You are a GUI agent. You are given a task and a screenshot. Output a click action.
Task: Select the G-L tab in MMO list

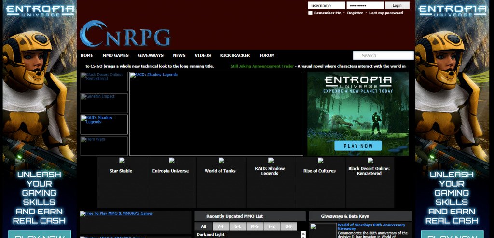click(x=238, y=226)
